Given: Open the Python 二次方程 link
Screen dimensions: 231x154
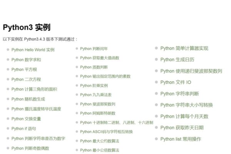Looking at the screenshot, I should coord(26,79).
